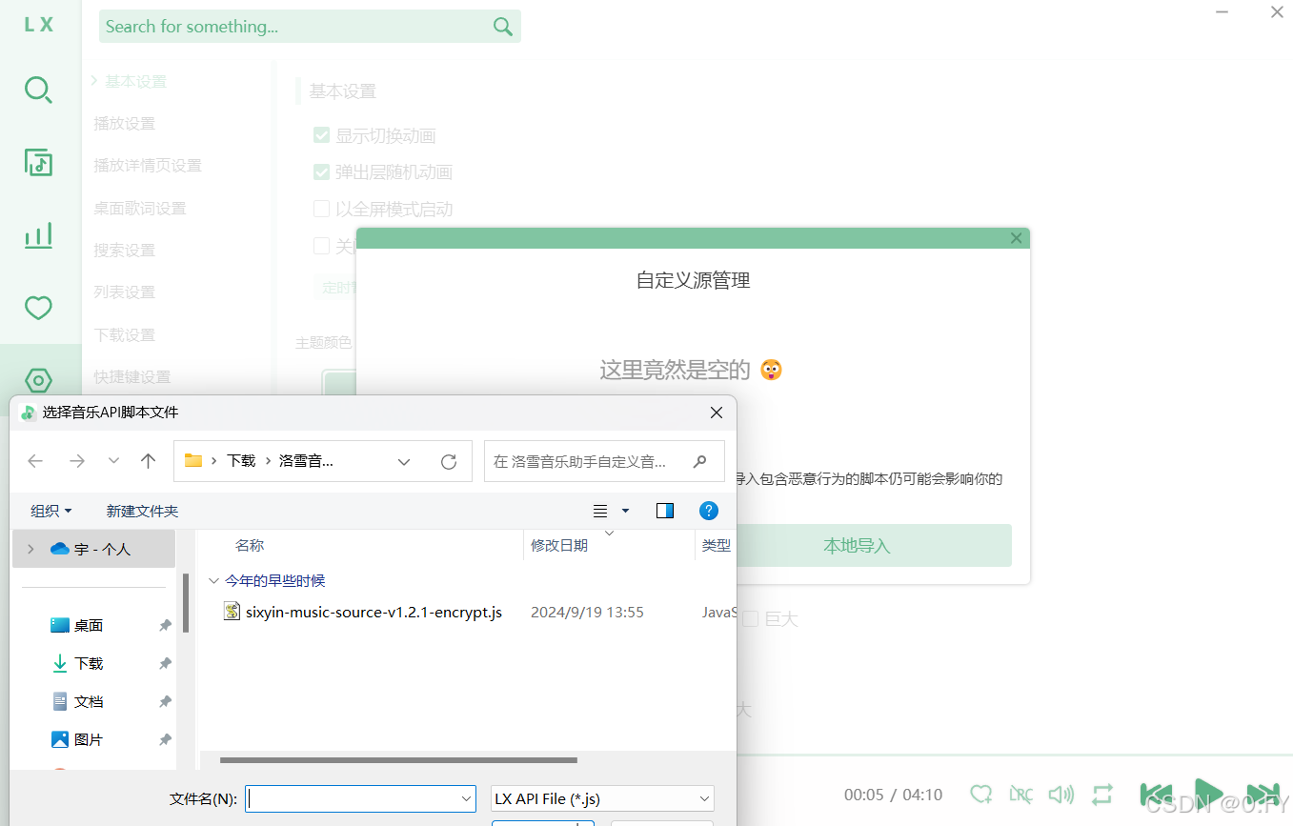Open the 组织 dropdown menu
1293x826 pixels.
[x=51, y=511]
